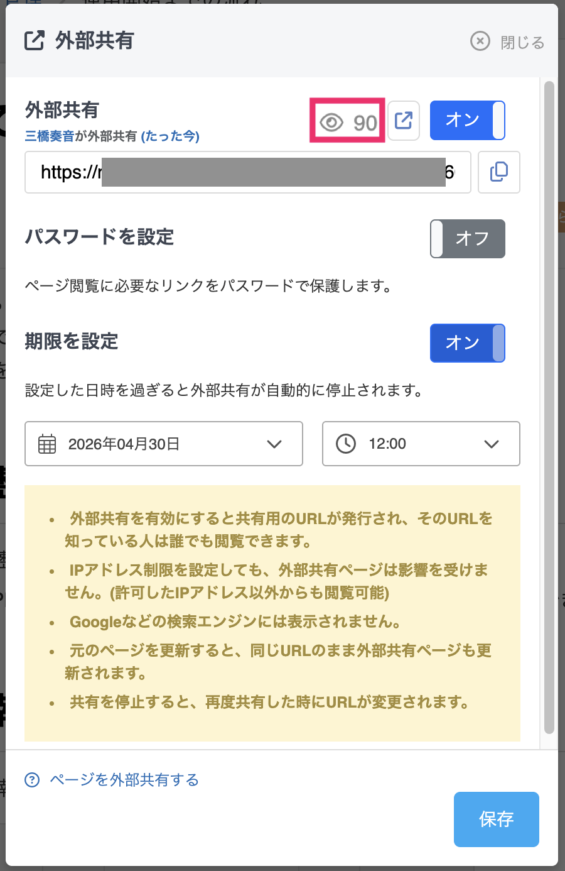Open shared page in new tab icon
Viewport: 565px width, 871px height.
pyautogui.click(x=404, y=120)
